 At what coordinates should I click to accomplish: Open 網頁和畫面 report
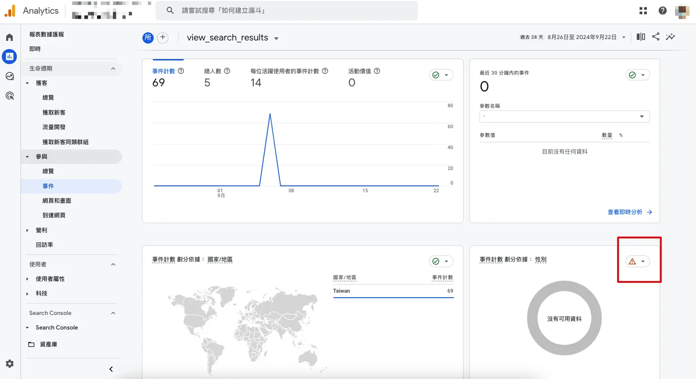click(57, 201)
